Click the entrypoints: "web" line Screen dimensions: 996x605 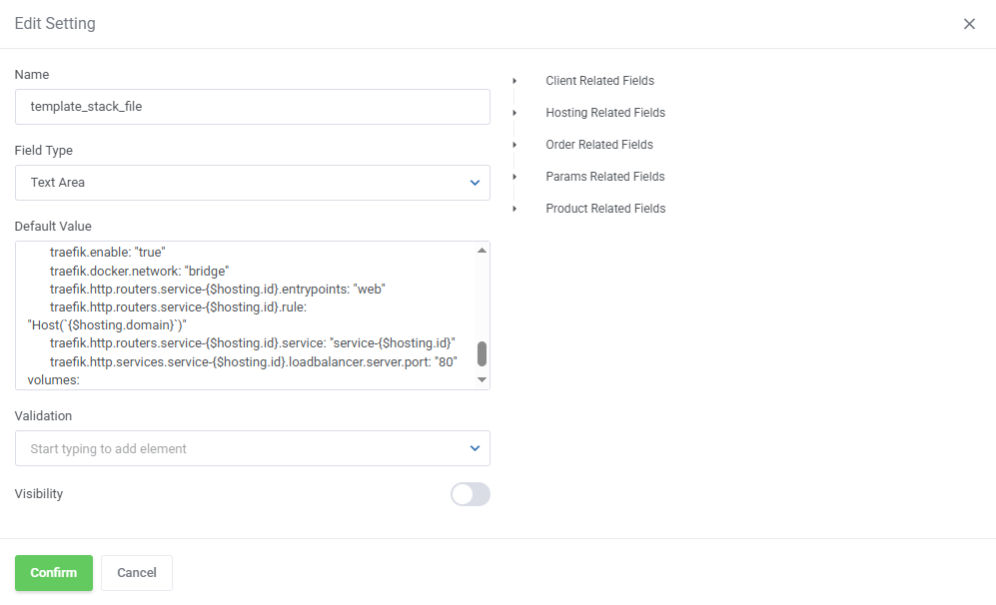[x=217, y=290]
